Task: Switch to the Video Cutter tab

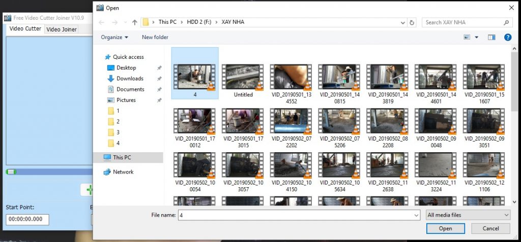Action: (25, 28)
